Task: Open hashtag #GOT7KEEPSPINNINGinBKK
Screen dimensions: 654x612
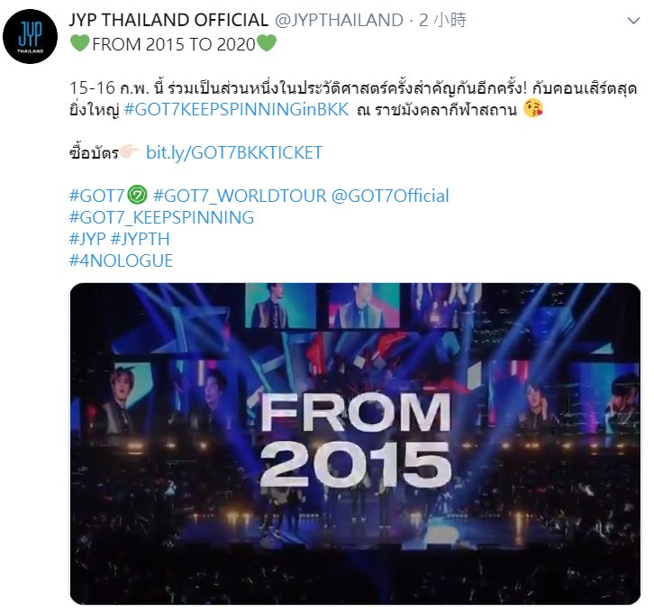Action: (x=237, y=109)
